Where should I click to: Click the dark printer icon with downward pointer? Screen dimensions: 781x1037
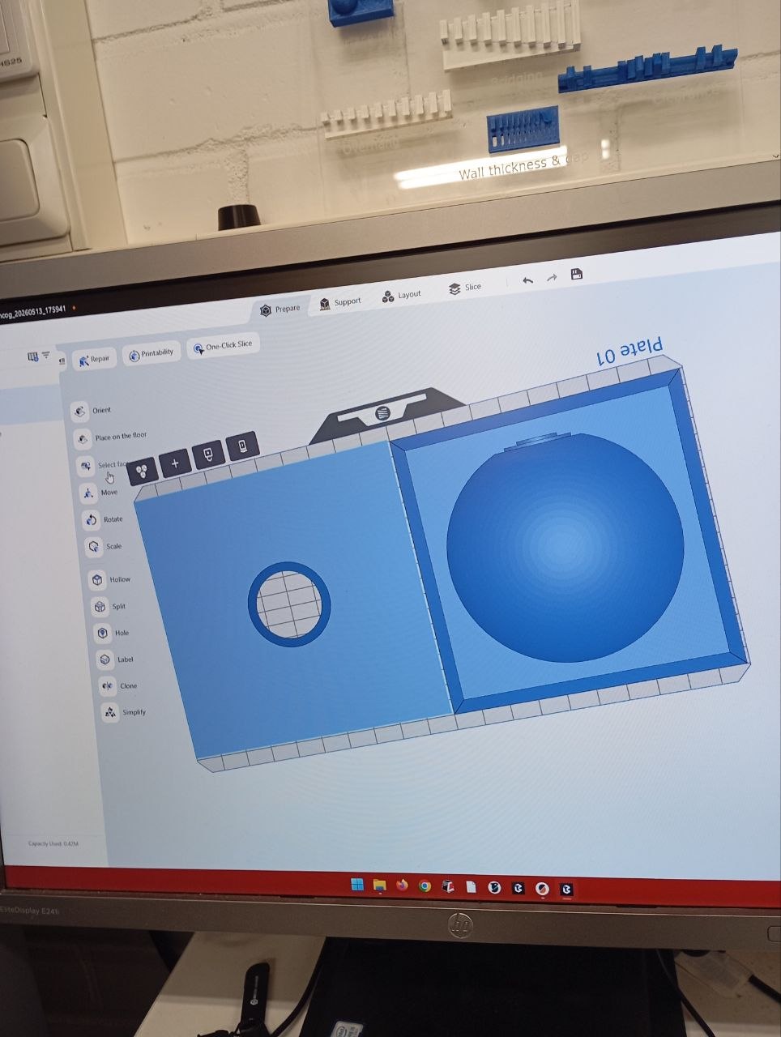point(209,454)
